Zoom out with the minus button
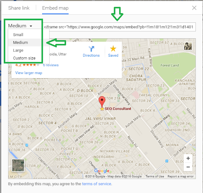The height and width of the screenshot is (193, 203). tap(188, 167)
